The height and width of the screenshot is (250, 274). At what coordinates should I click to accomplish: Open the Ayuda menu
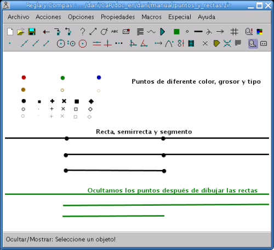click(x=207, y=17)
